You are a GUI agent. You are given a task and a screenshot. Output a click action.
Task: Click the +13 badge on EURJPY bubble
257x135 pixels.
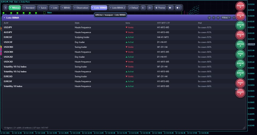(236, 89)
